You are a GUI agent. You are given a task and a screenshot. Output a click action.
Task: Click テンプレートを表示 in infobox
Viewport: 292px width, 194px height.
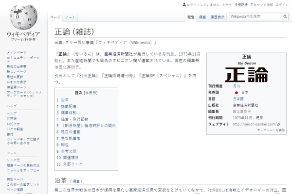click(271, 130)
